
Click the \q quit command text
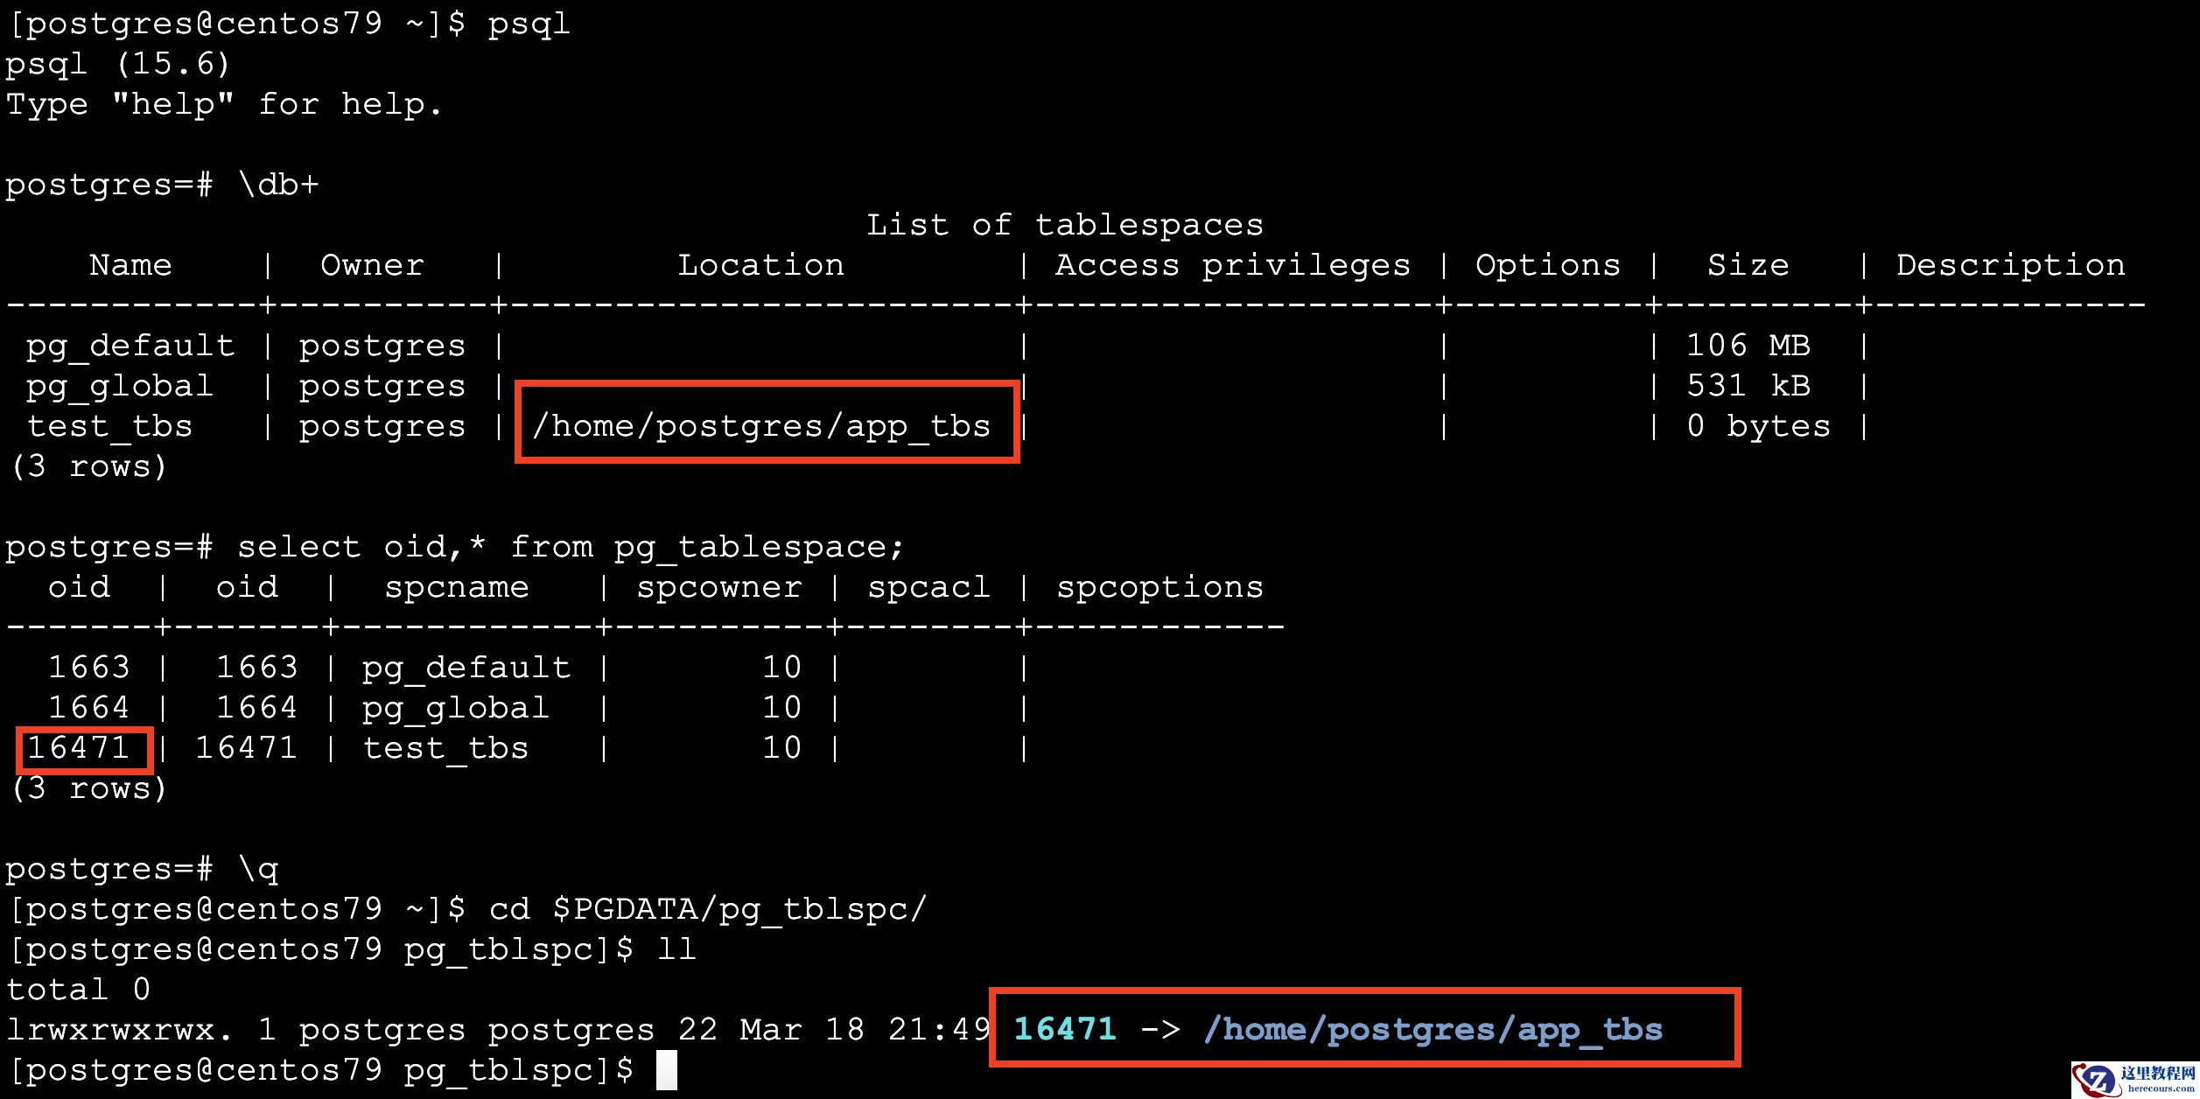click(x=259, y=869)
